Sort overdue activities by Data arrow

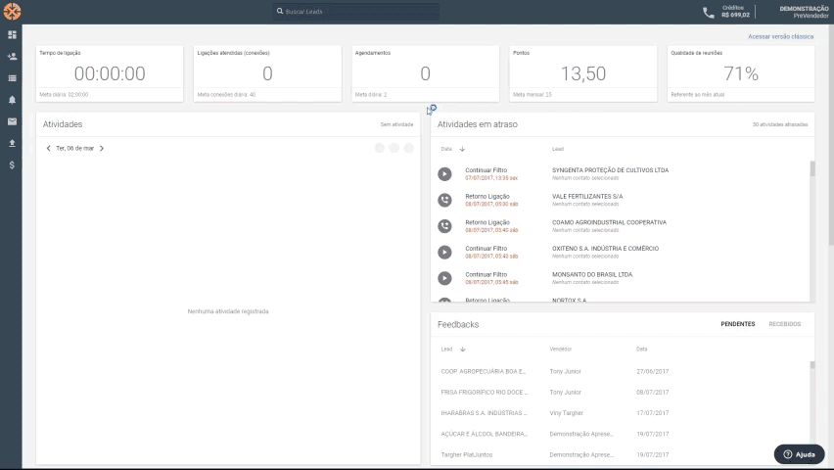click(x=462, y=149)
